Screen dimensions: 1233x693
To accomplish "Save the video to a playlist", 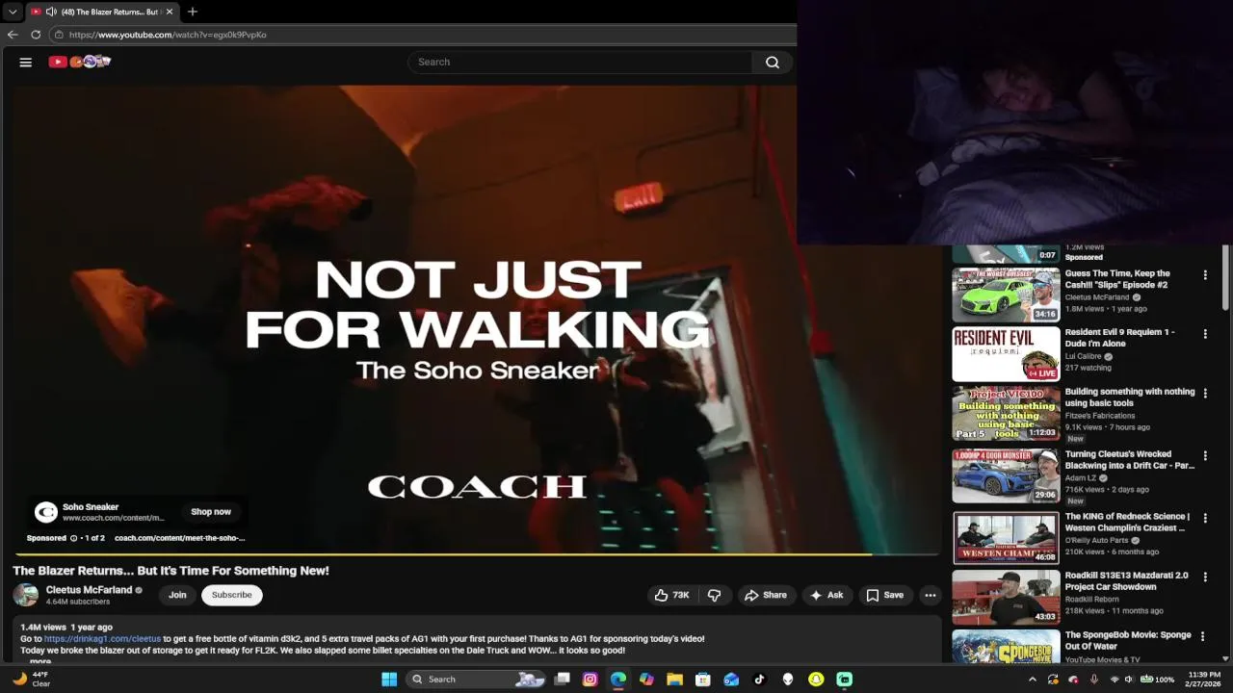I will [884, 595].
